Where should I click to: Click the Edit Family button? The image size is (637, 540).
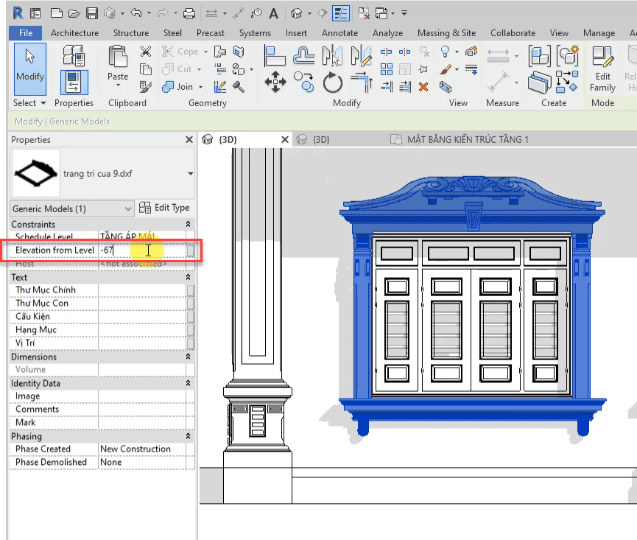point(603,69)
